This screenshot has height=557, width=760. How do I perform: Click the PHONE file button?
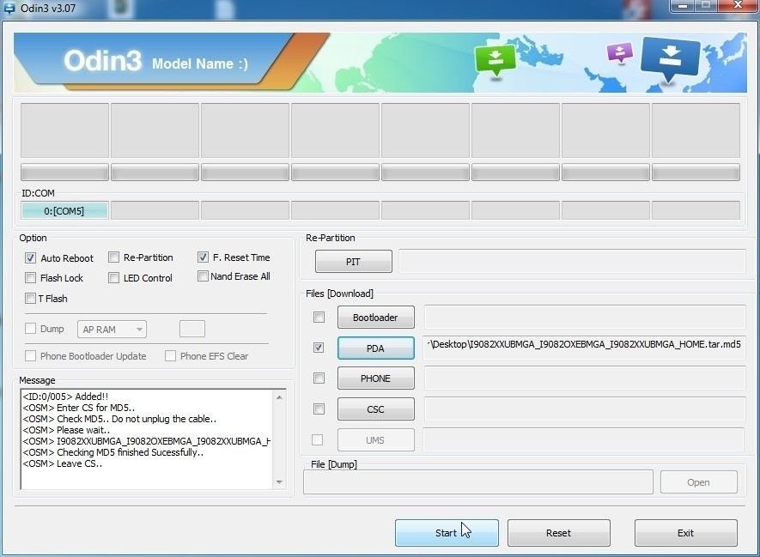375,378
